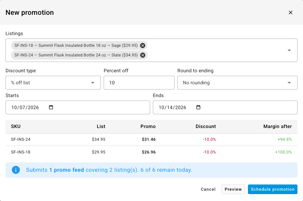Screen dimensions: 303x201
Task: Click the +94.8% margin value
Action: tap(285, 139)
